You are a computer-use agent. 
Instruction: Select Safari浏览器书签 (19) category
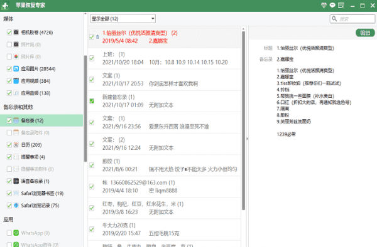[x=42, y=193]
